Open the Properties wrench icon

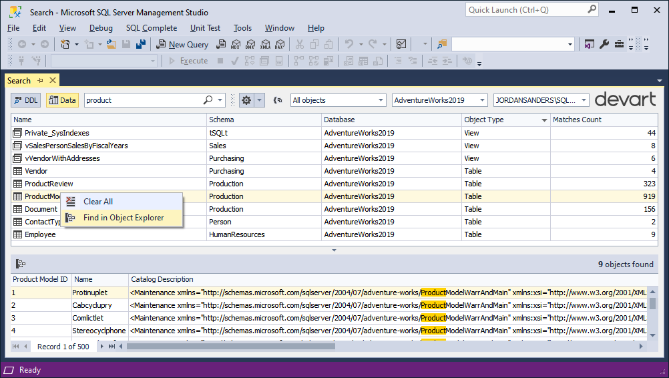coord(604,44)
